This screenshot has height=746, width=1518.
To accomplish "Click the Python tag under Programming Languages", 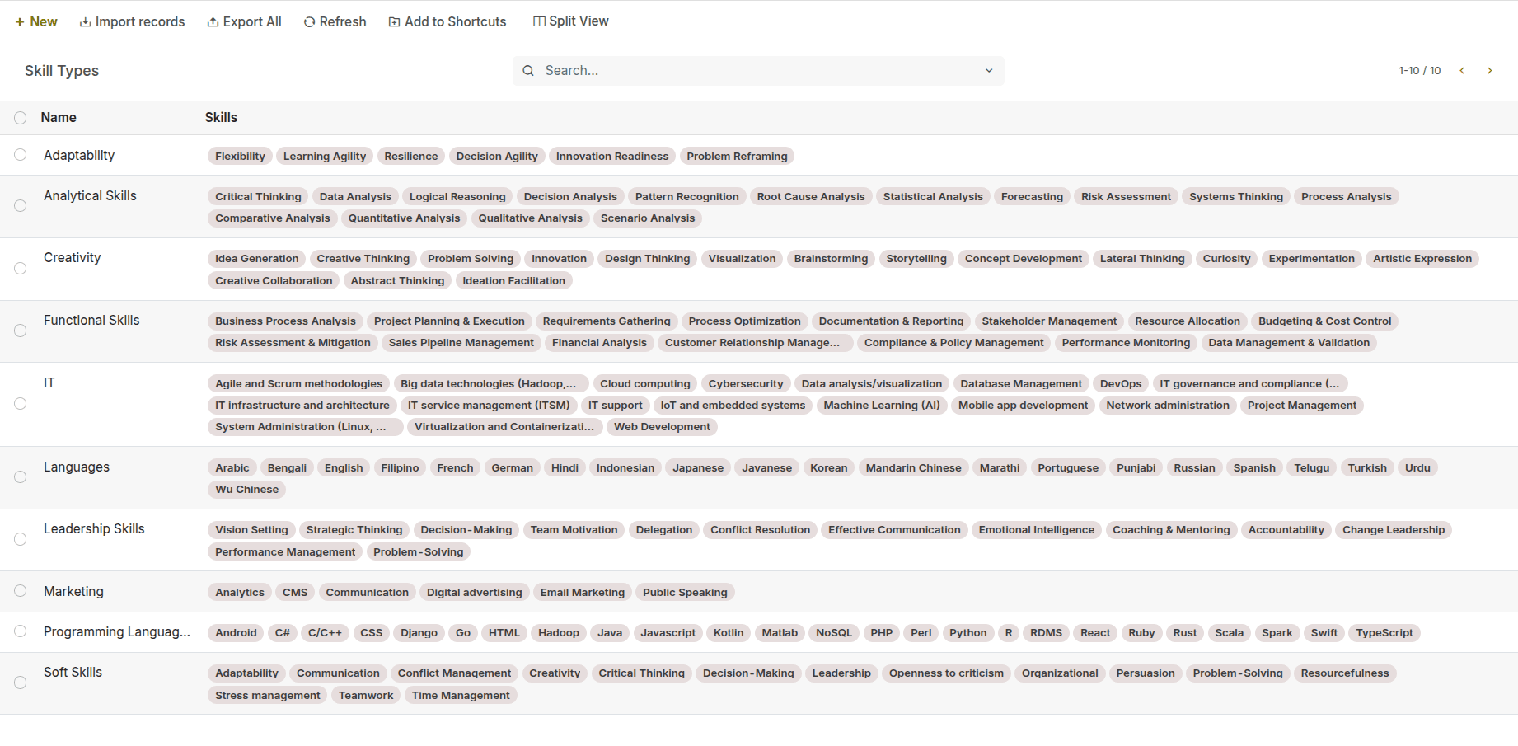I will (967, 632).
